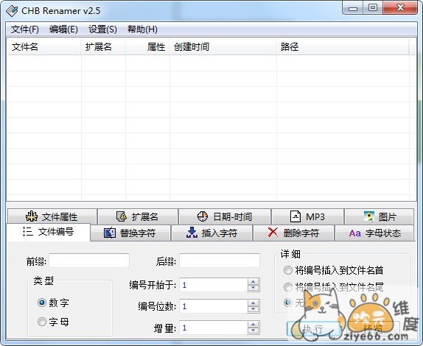Open the 编辑(E) menu
423x346 pixels.
pos(63,29)
